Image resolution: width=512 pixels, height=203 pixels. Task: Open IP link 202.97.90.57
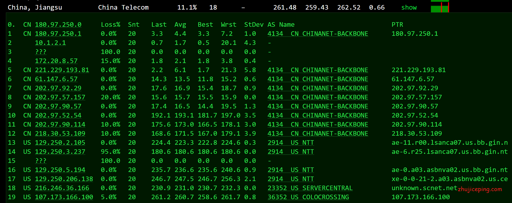coord(58,106)
